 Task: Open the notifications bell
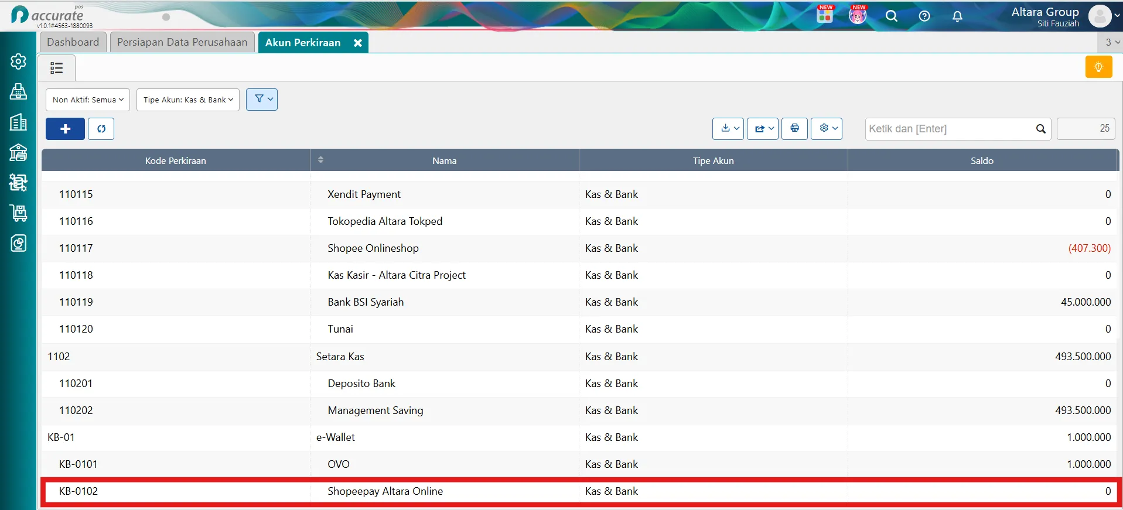957,16
